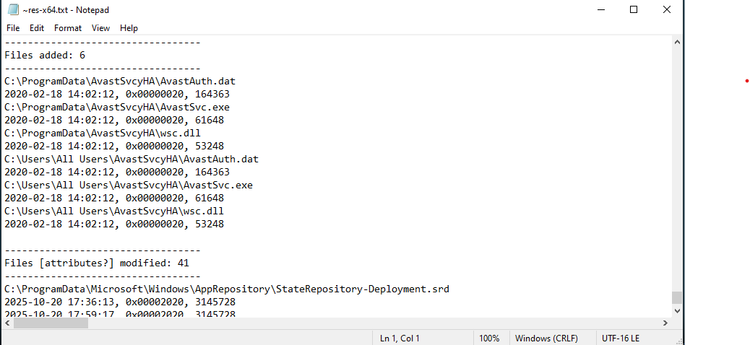Screen dimensions: 750x345
Task: Open the View menu
Action: [100, 28]
